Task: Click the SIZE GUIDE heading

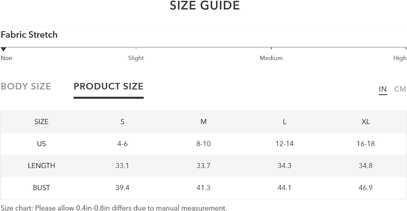Action: point(205,6)
